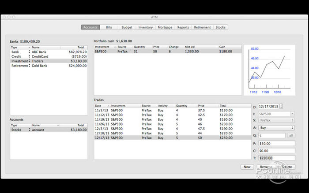The width and height of the screenshot is (309, 193).
Task: Click the New button
Action: point(247,167)
